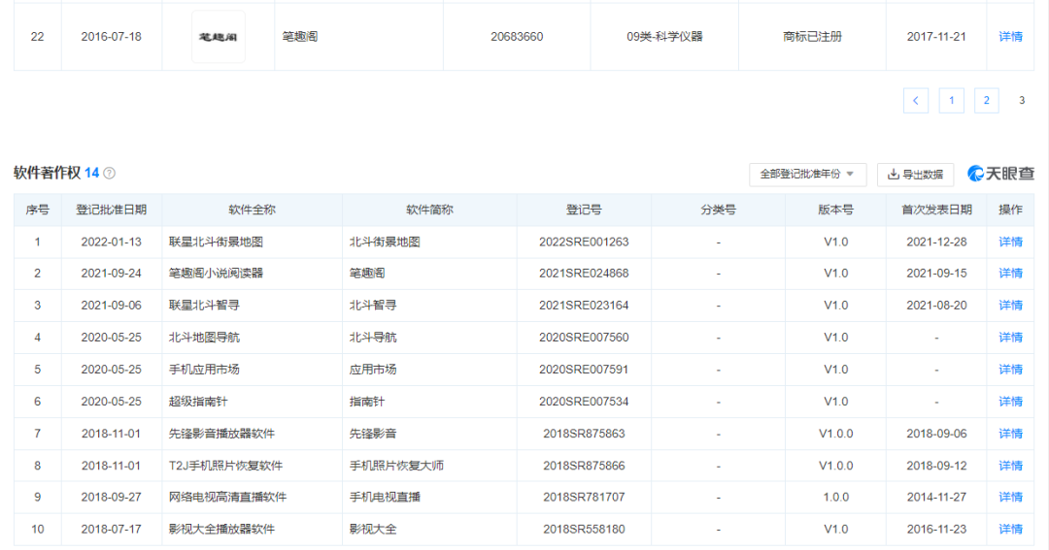Open 详情 for 先锋影音播放器软件
This screenshot has width=1049, height=550.
tap(1010, 434)
